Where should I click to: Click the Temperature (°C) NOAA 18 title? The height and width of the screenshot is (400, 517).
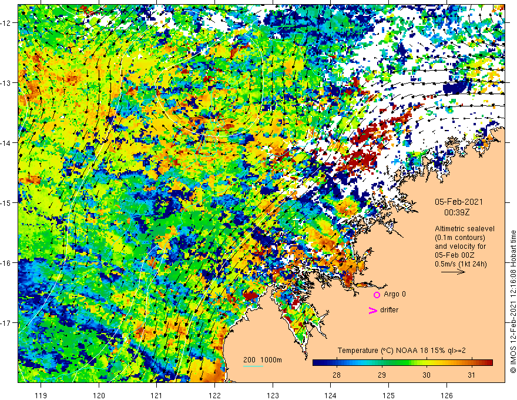coord(402,351)
